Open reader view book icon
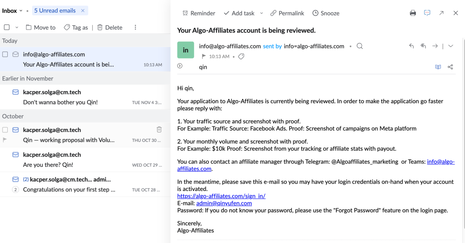This screenshot has width=465, height=243. click(x=438, y=67)
